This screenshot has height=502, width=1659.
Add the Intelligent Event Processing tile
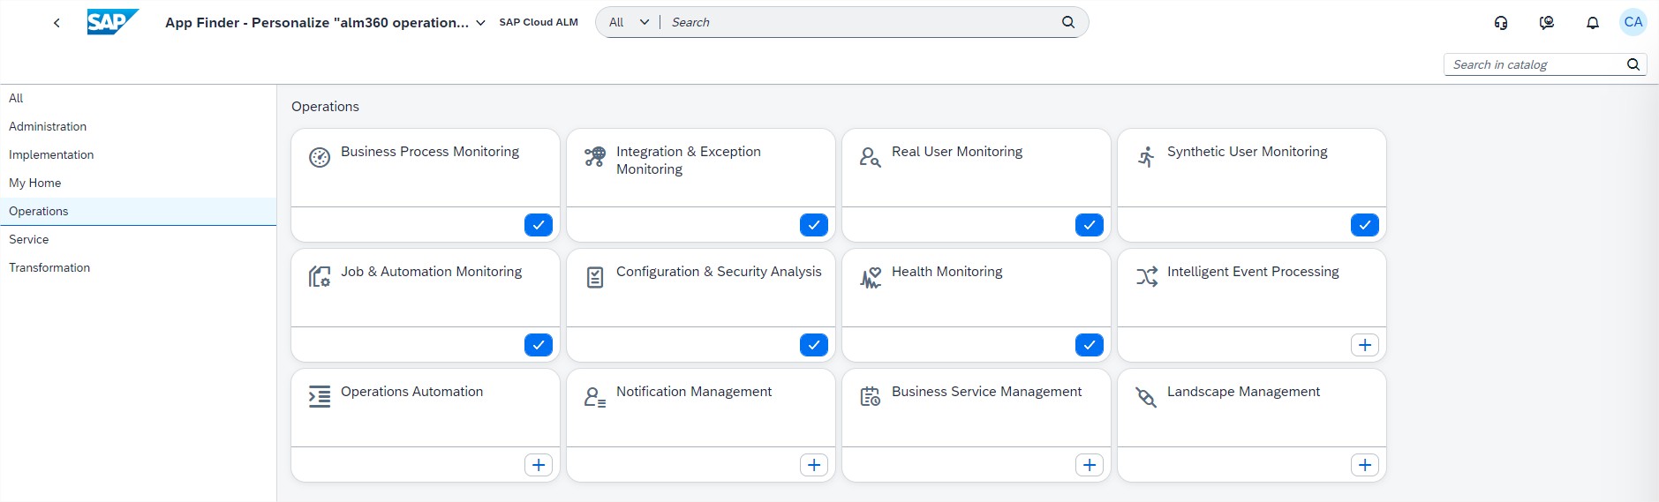click(1364, 345)
